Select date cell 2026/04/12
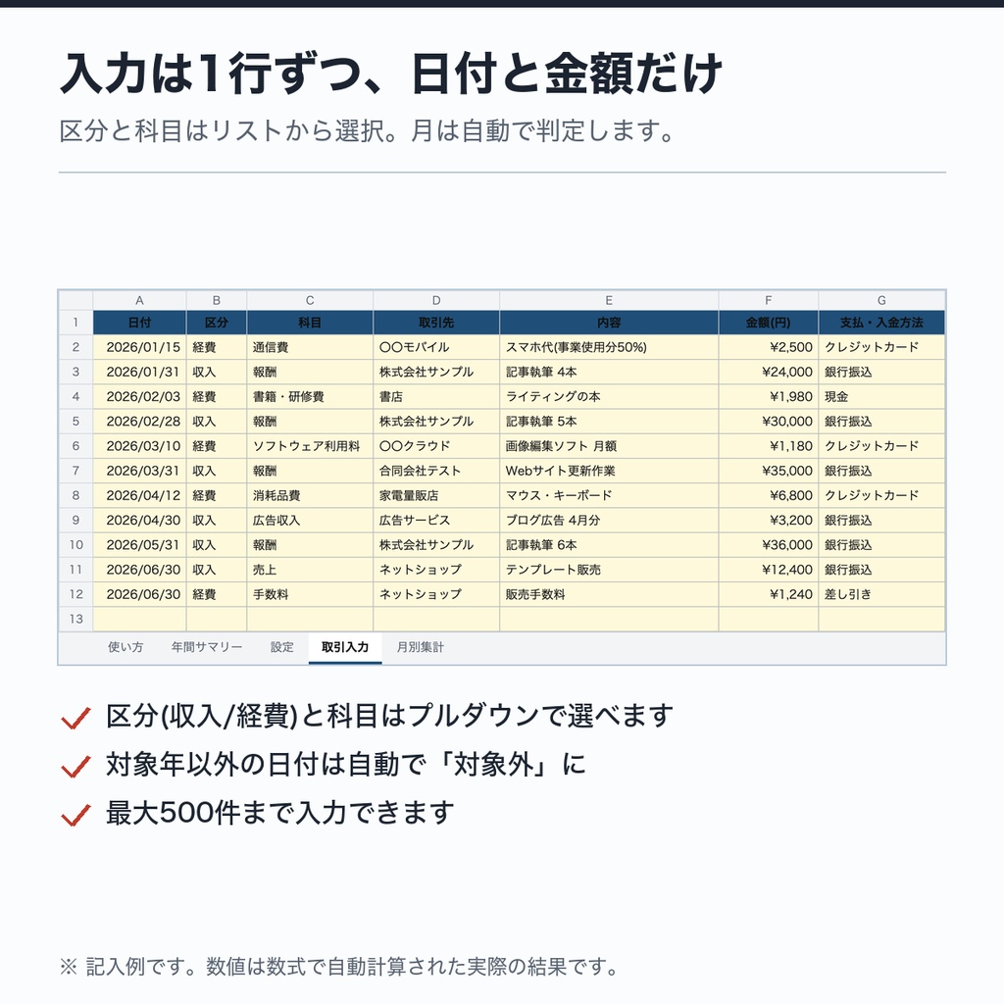 click(x=139, y=495)
